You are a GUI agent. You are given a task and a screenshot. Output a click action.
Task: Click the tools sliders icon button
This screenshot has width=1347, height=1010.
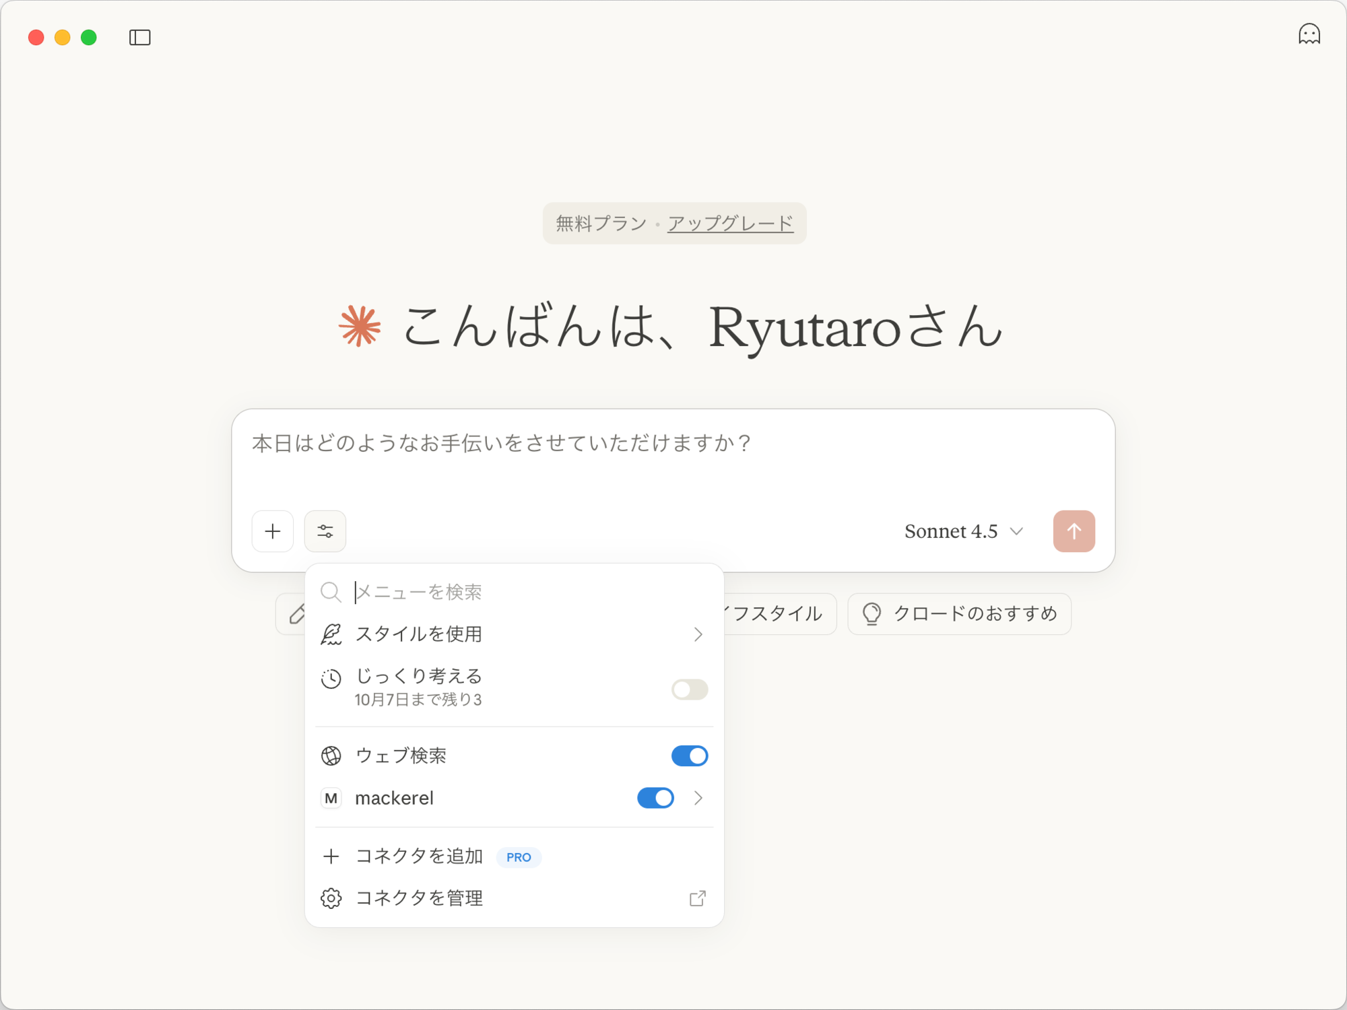(325, 531)
